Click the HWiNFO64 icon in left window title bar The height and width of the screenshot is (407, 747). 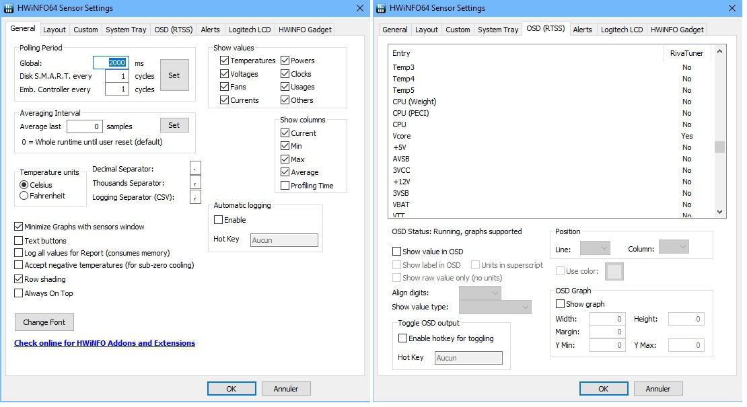point(8,8)
